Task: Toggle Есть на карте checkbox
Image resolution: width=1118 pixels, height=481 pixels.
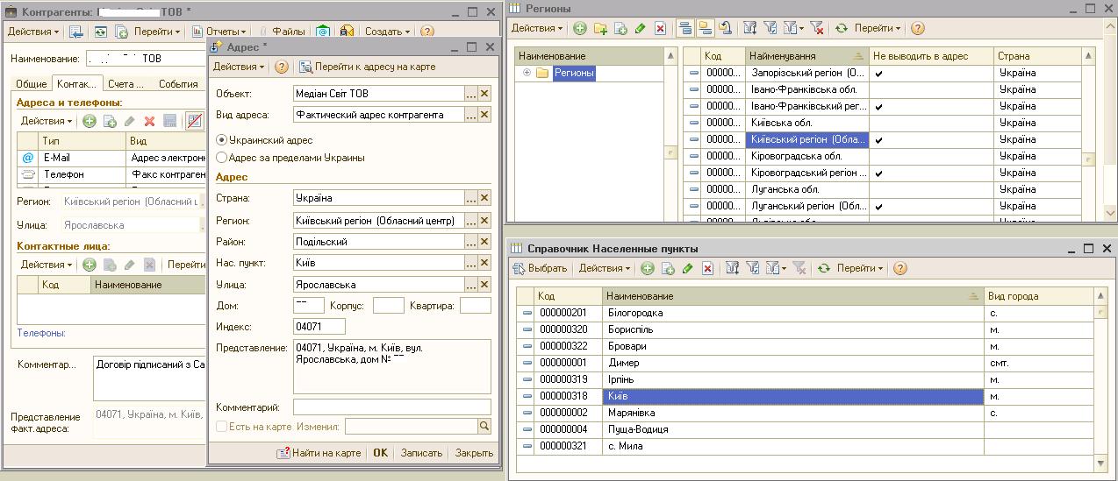Action: click(221, 427)
